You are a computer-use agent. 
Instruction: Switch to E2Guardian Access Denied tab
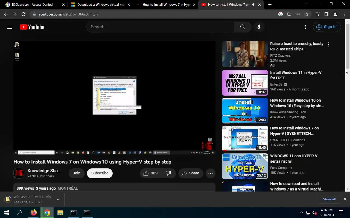pos(32,5)
